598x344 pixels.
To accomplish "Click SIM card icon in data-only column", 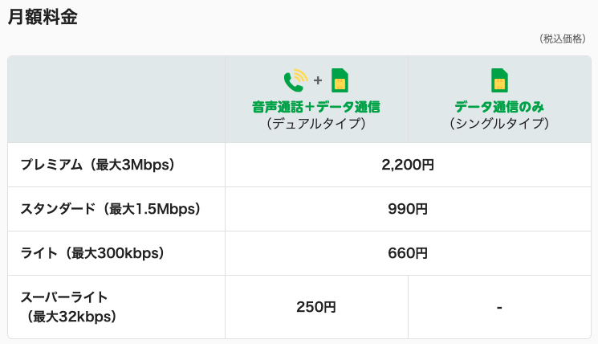I will (x=499, y=80).
